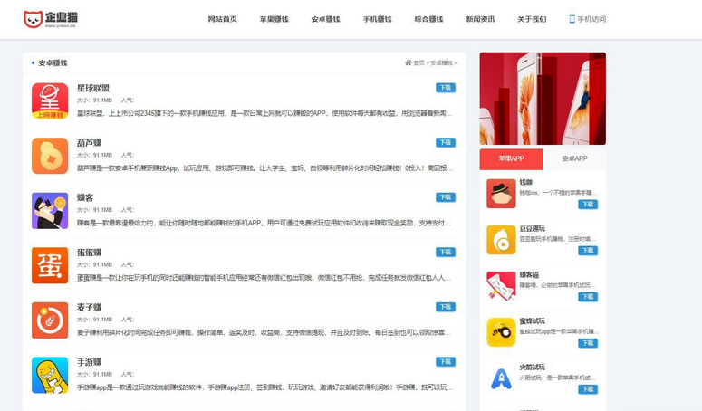Click the 手游赚 description text
This screenshot has height=411, width=702.
(264, 387)
